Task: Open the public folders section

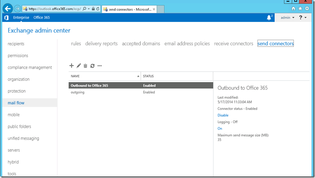Action: pos(19,127)
